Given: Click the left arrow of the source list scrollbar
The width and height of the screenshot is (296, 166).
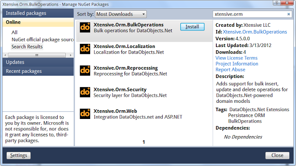Looking at the screenshot, I should coord(5,55).
